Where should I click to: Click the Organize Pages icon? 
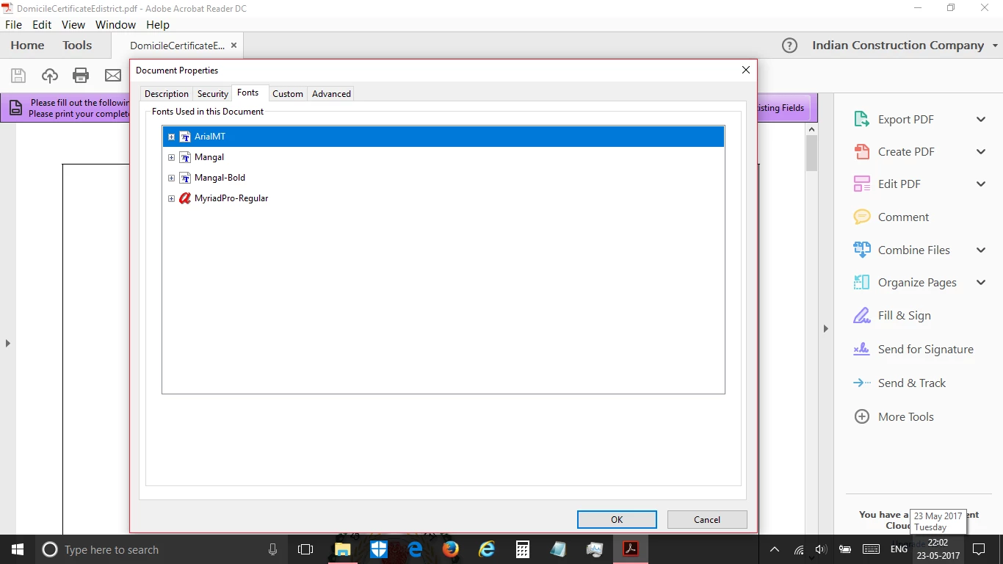pyautogui.click(x=861, y=282)
